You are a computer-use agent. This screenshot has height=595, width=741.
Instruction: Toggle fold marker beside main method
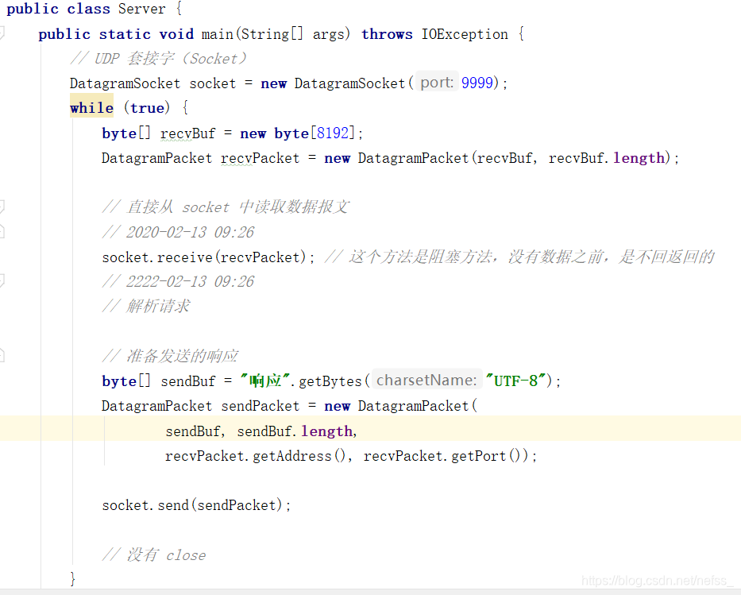tap(2, 33)
